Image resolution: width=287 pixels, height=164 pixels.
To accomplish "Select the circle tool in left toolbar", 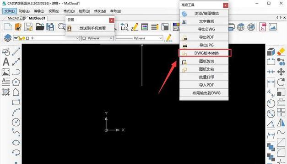I will point(16,122).
